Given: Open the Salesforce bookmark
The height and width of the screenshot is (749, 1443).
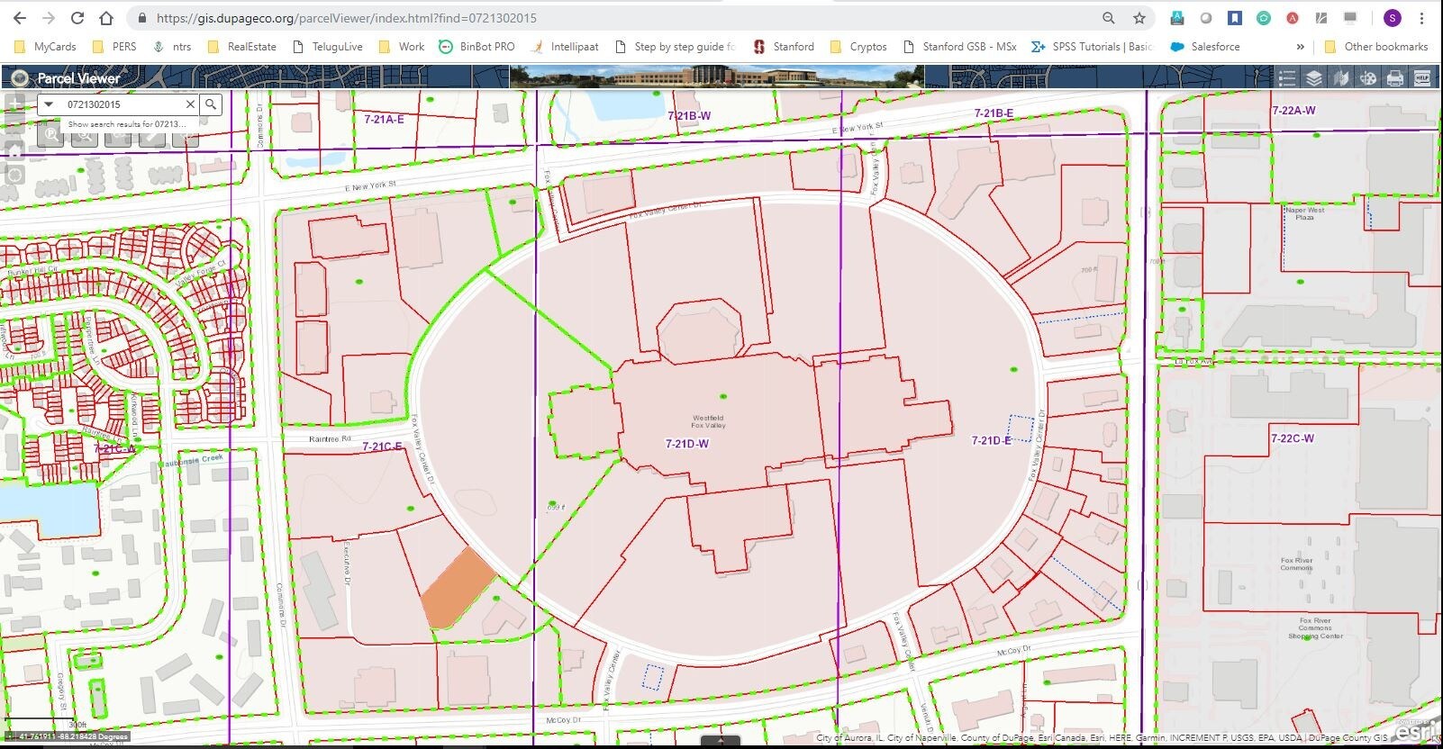Looking at the screenshot, I should coord(1205,47).
